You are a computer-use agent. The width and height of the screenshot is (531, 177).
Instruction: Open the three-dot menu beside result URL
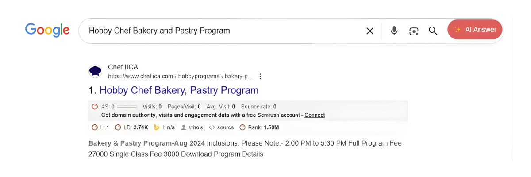[x=260, y=76]
